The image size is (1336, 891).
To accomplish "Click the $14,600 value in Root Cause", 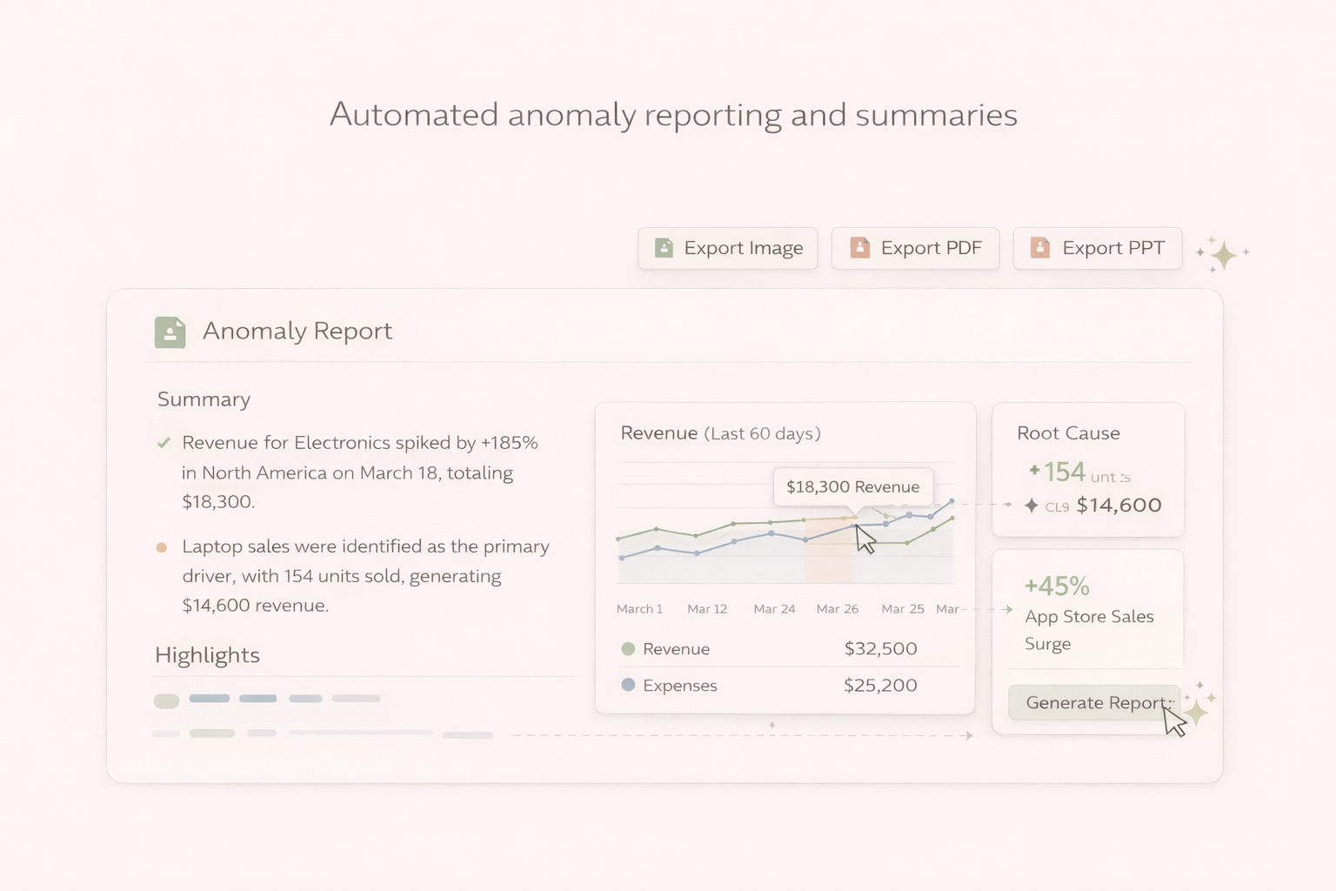I will 1119,506.
